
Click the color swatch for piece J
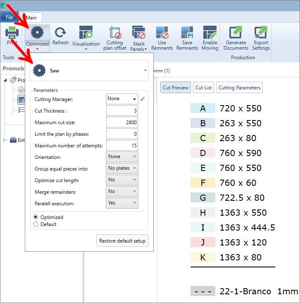(x=203, y=242)
